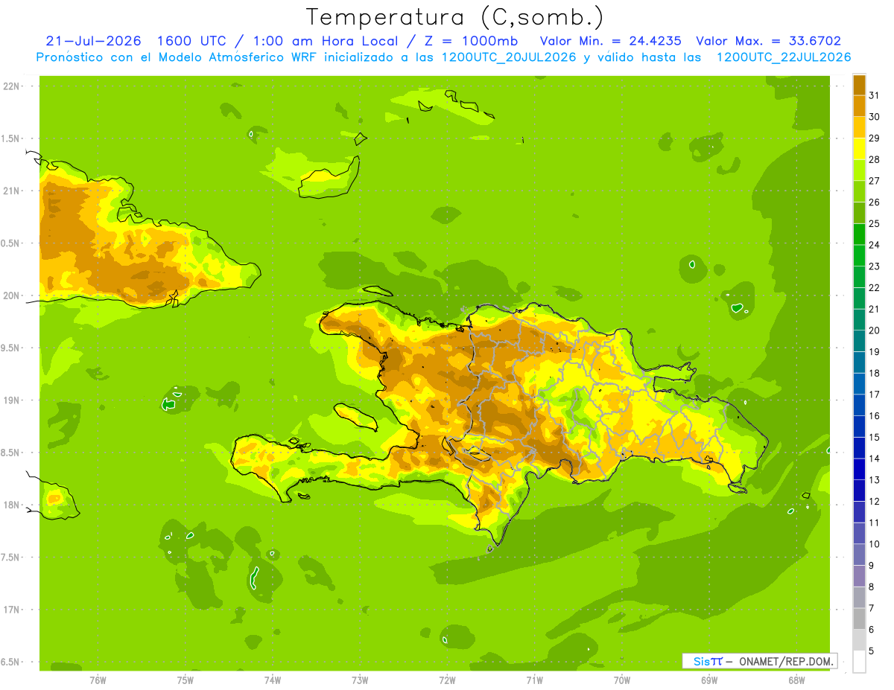The width and height of the screenshot is (894, 690).
Task: Select the '1200UTC_22JUL2026' valid-until time
Action: [784, 57]
